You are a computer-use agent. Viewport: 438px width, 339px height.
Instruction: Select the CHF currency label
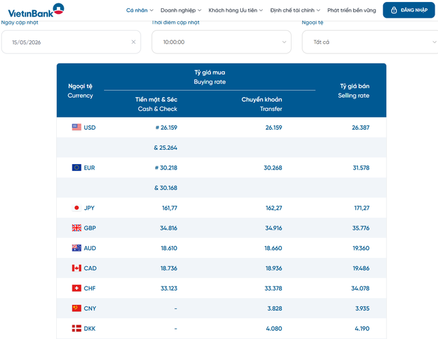[90, 288]
